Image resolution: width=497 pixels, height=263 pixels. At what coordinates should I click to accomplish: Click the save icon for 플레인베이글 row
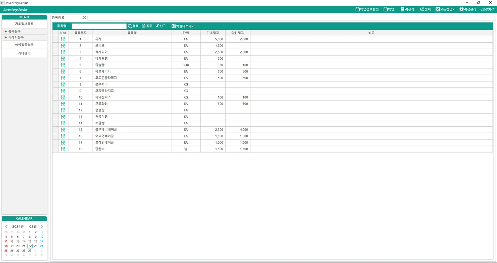[x=63, y=143]
